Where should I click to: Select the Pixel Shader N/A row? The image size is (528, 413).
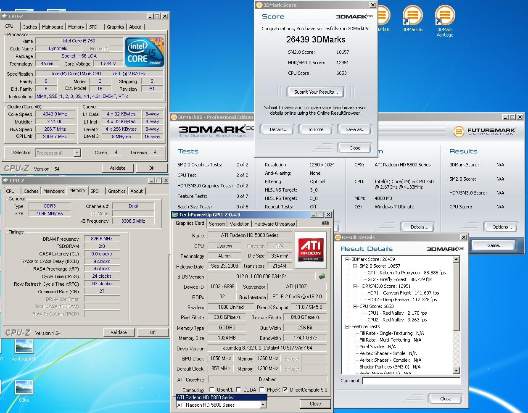click(x=378, y=347)
